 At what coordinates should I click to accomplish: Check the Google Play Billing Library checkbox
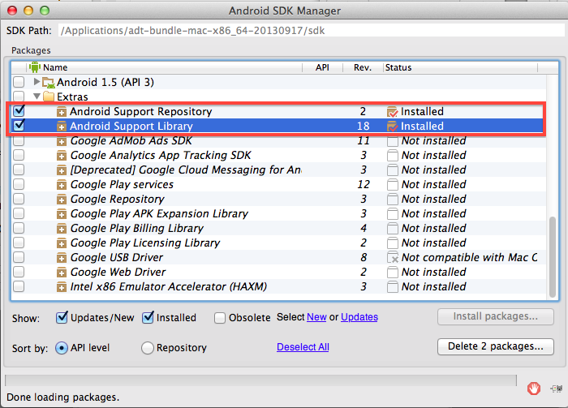coord(19,228)
